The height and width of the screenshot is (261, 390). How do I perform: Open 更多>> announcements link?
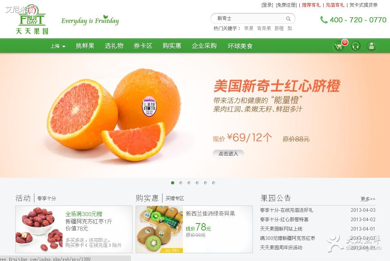[368, 199]
